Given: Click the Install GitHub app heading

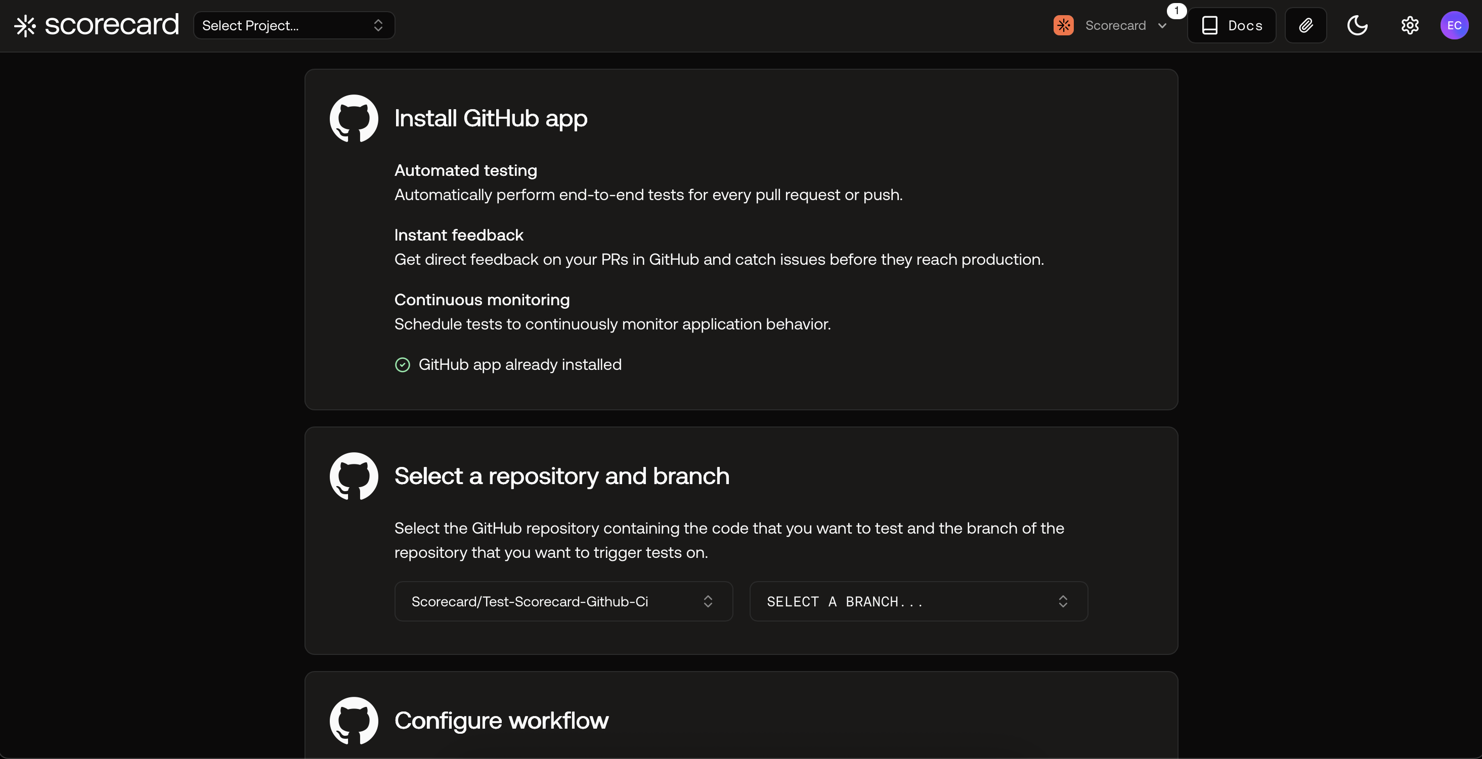Looking at the screenshot, I should coord(491,118).
